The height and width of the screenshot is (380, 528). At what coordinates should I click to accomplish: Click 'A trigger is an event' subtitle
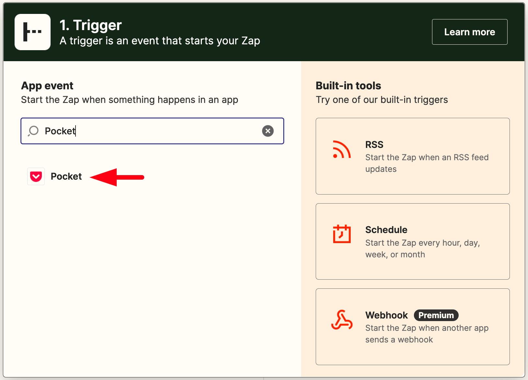coord(160,41)
